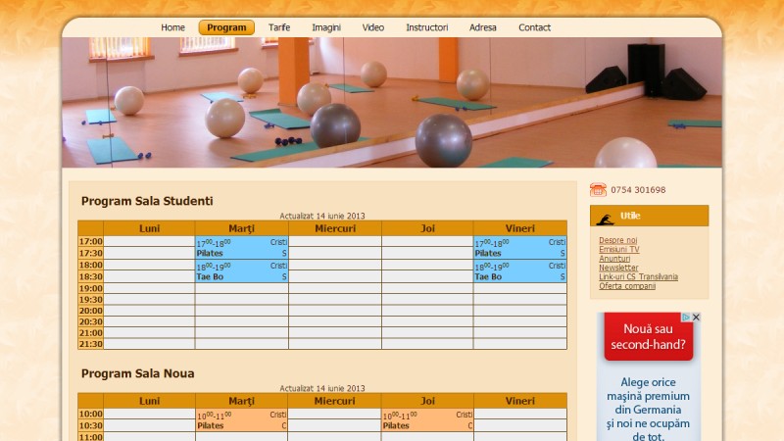Open the Contact page
Screen dimensions: 784x441
tap(534, 27)
